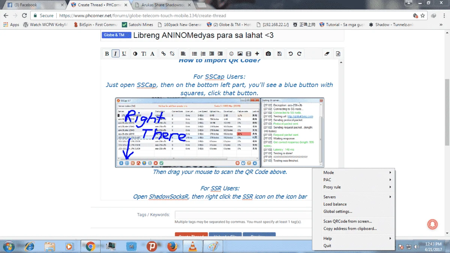Click the system tray volume icon
Viewport: 450px width, 253px height.
coord(417,247)
